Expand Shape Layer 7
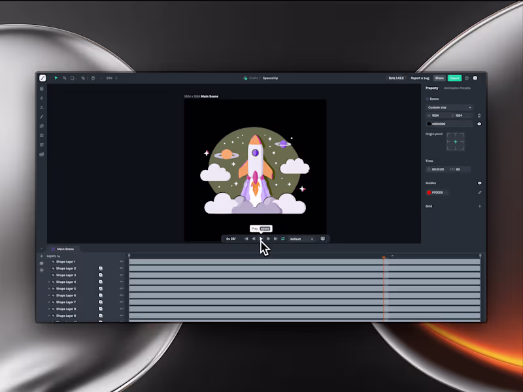This screenshot has height=392, width=523. coord(49,302)
